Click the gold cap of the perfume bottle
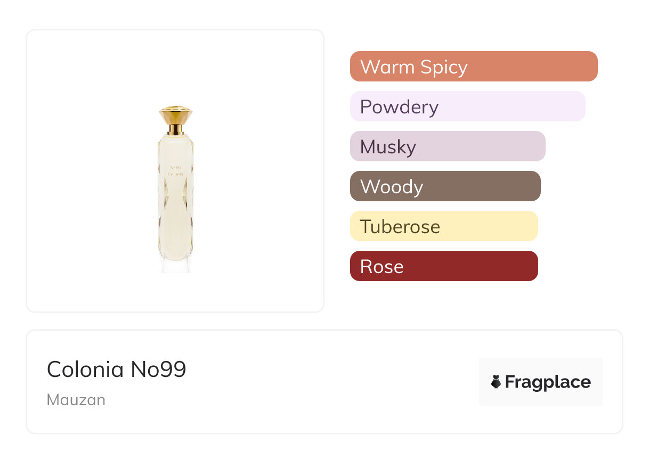The image size is (649, 460). click(175, 114)
